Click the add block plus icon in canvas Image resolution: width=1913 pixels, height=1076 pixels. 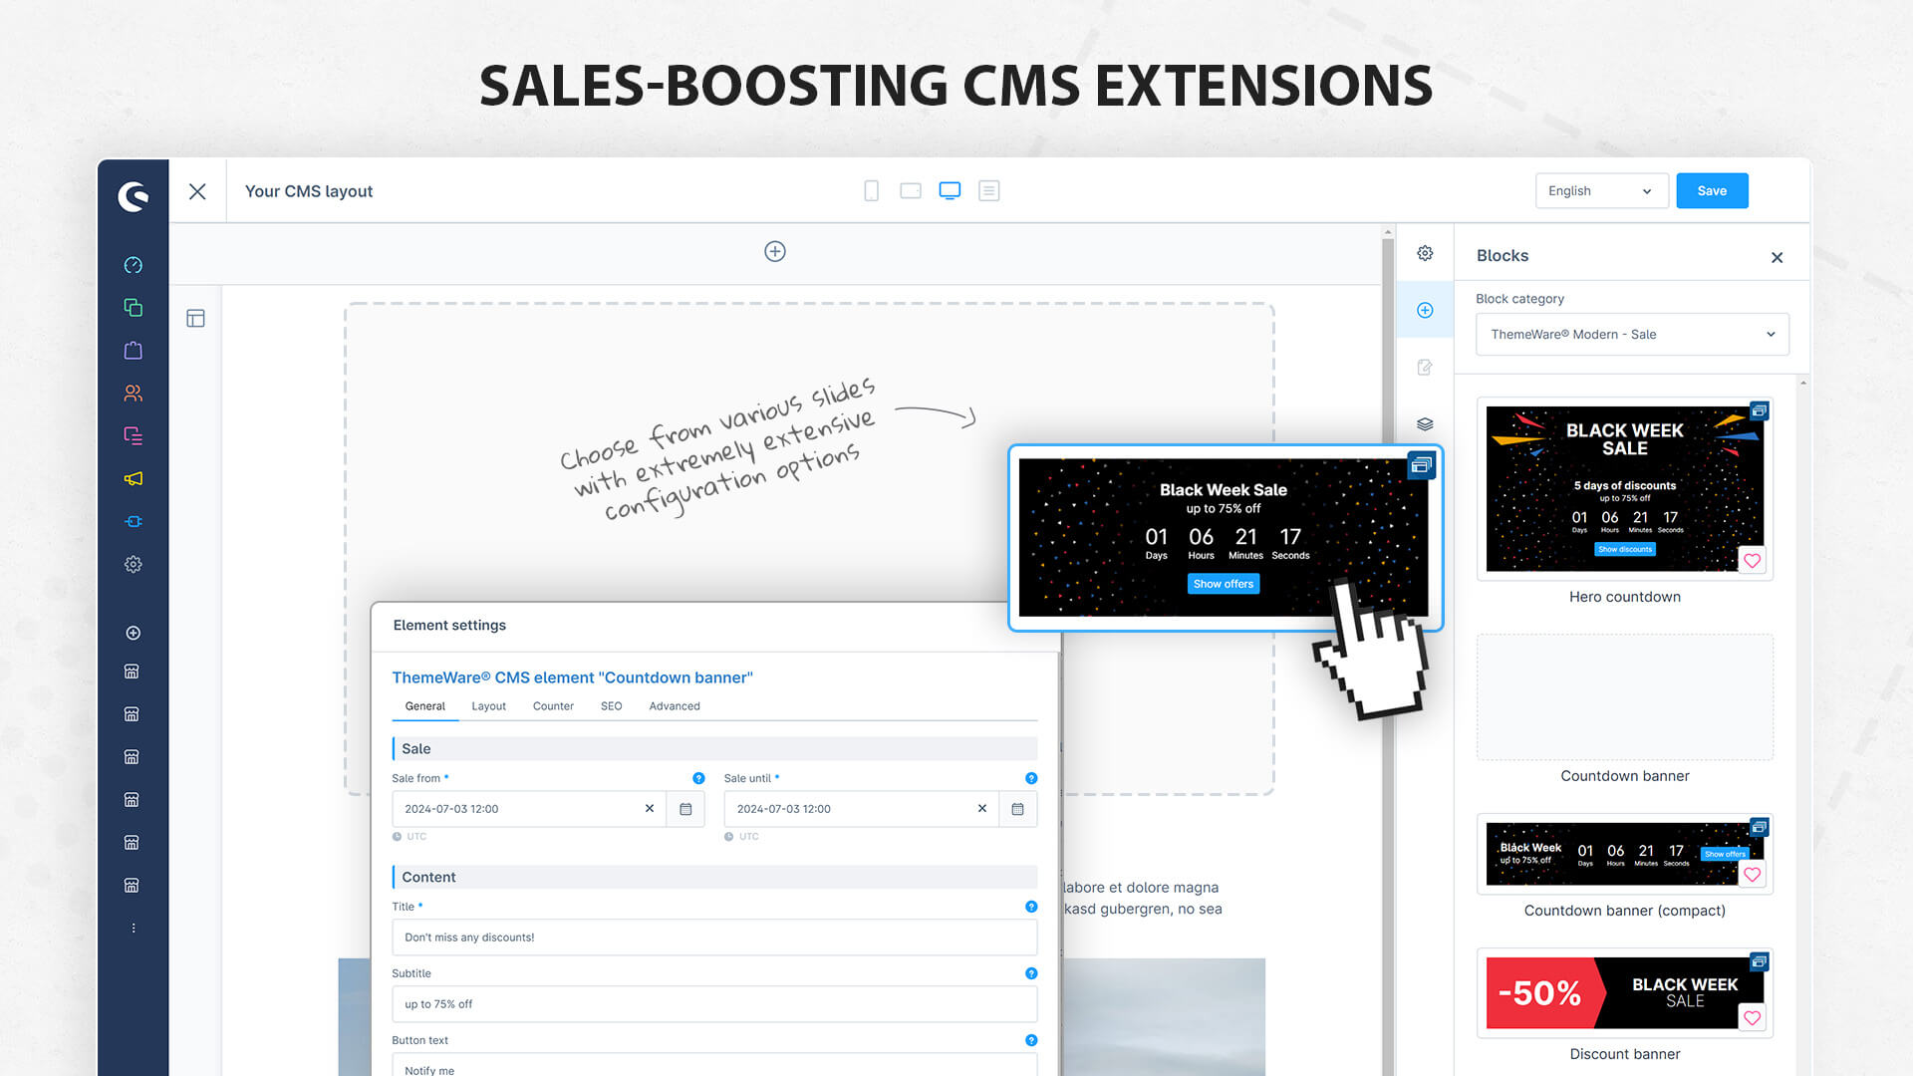(775, 251)
